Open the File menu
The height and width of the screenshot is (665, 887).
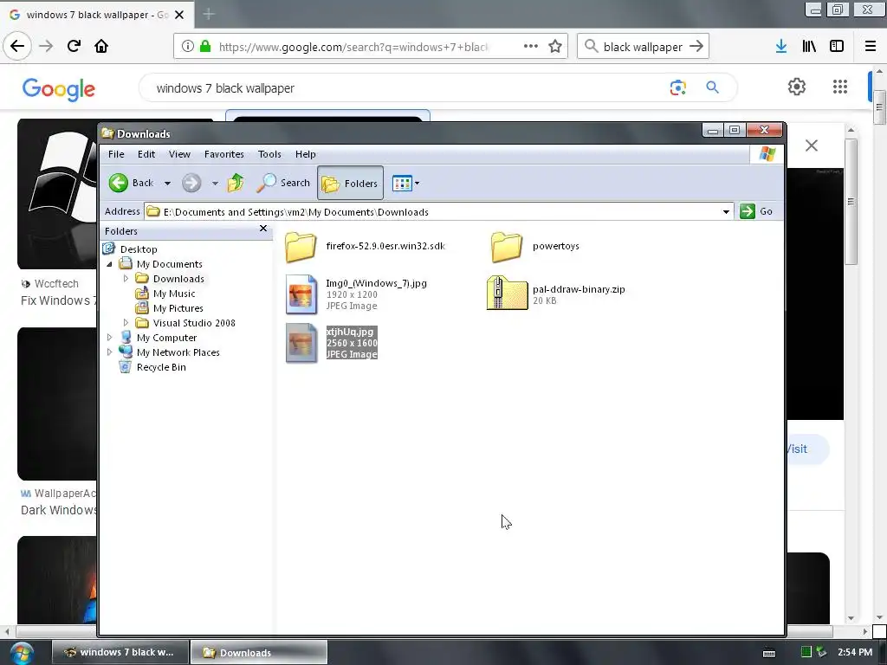pyautogui.click(x=116, y=154)
